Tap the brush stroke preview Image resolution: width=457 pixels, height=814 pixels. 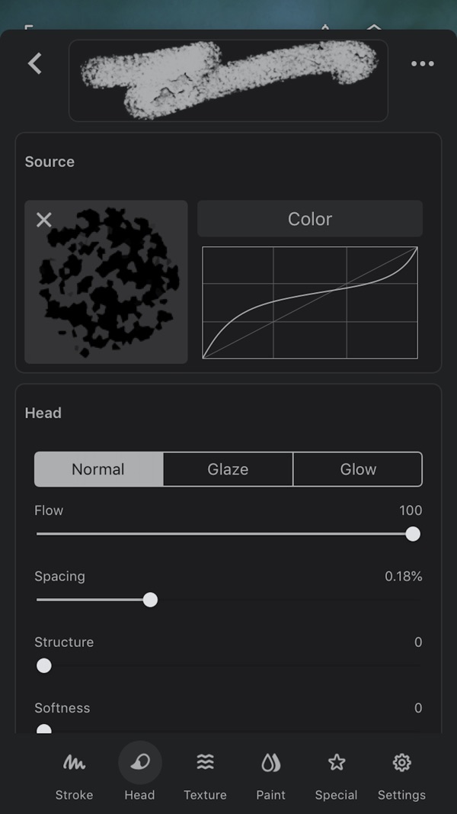(228, 80)
